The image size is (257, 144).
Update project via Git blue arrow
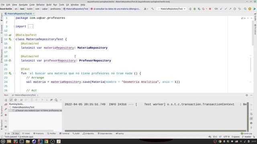(221, 9)
